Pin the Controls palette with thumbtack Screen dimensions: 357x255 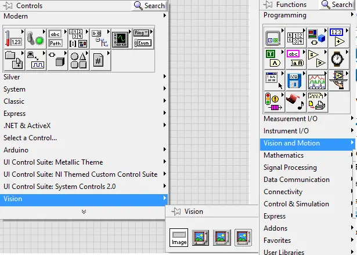[8, 5]
